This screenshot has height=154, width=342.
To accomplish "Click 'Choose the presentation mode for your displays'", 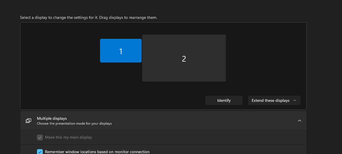I will click(74, 124).
